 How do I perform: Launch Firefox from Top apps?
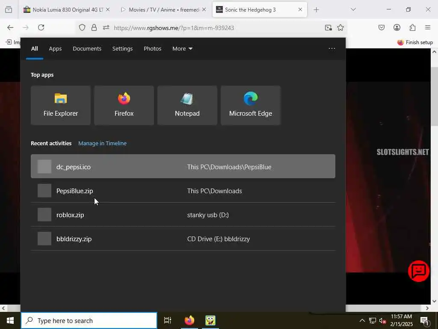(x=124, y=105)
